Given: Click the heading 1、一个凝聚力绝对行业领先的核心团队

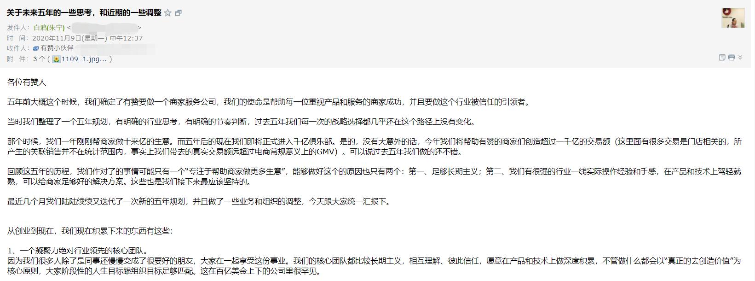Looking at the screenshot, I should point(79,251).
